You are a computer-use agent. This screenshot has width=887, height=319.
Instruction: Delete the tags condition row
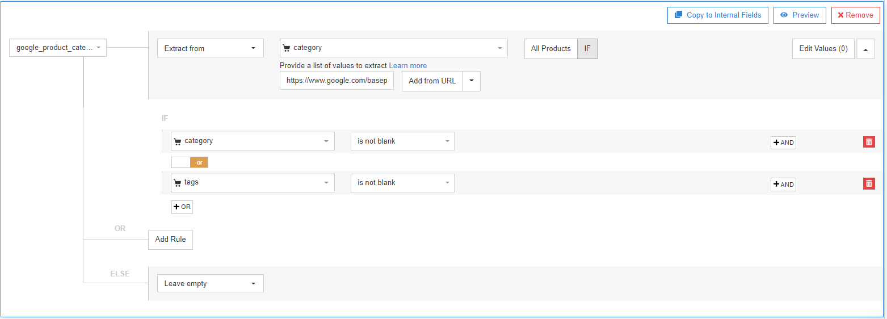(x=869, y=183)
